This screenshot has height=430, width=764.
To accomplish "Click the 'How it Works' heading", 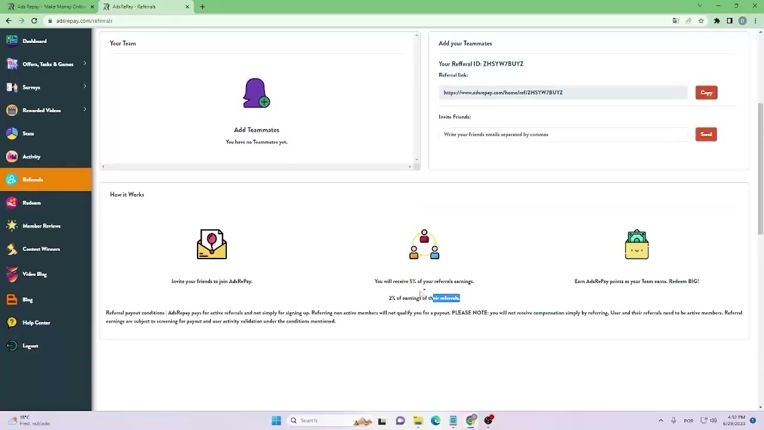I will [x=127, y=195].
